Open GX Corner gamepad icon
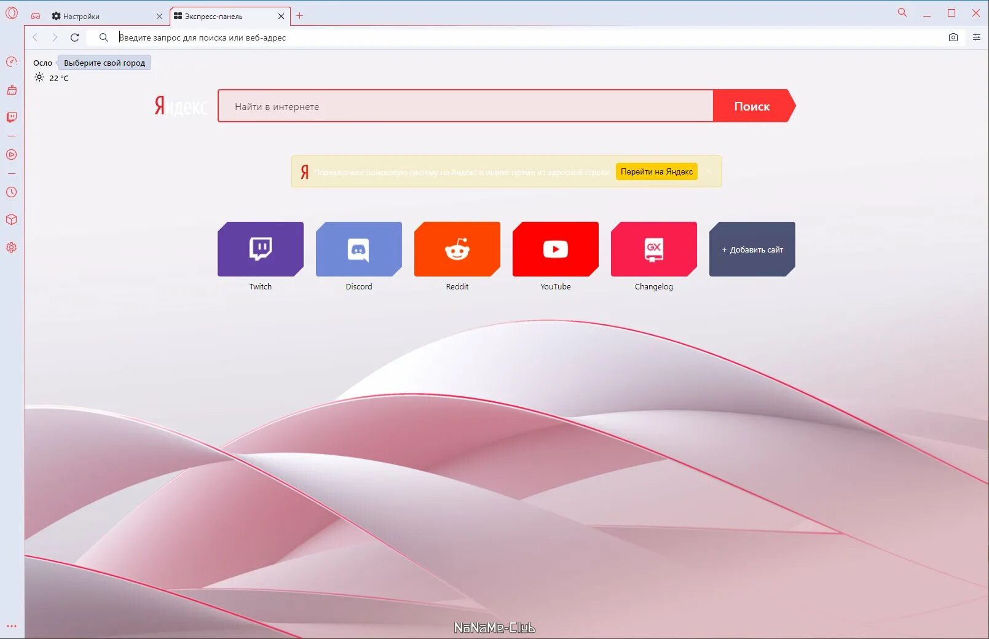989x639 pixels. (36, 16)
